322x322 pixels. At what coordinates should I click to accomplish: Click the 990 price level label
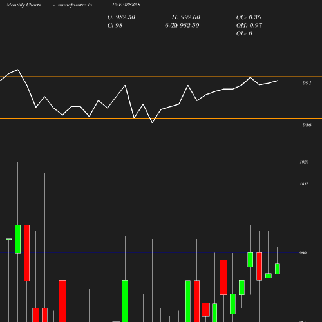pyautogui.click(x=303, y=253)
